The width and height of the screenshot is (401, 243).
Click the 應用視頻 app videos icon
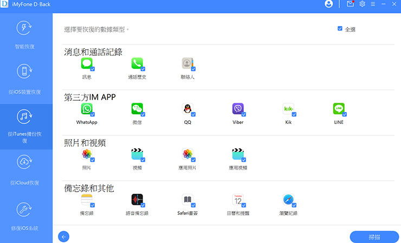coord(238,154)
